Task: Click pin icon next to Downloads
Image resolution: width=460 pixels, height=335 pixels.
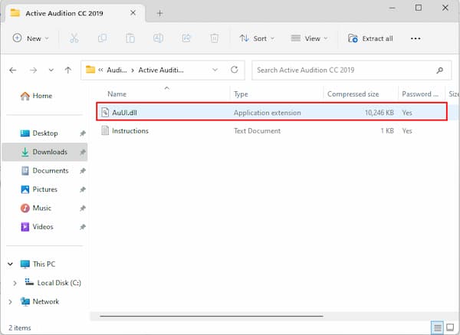Action: pyautogui.click(x=83, y=152)
